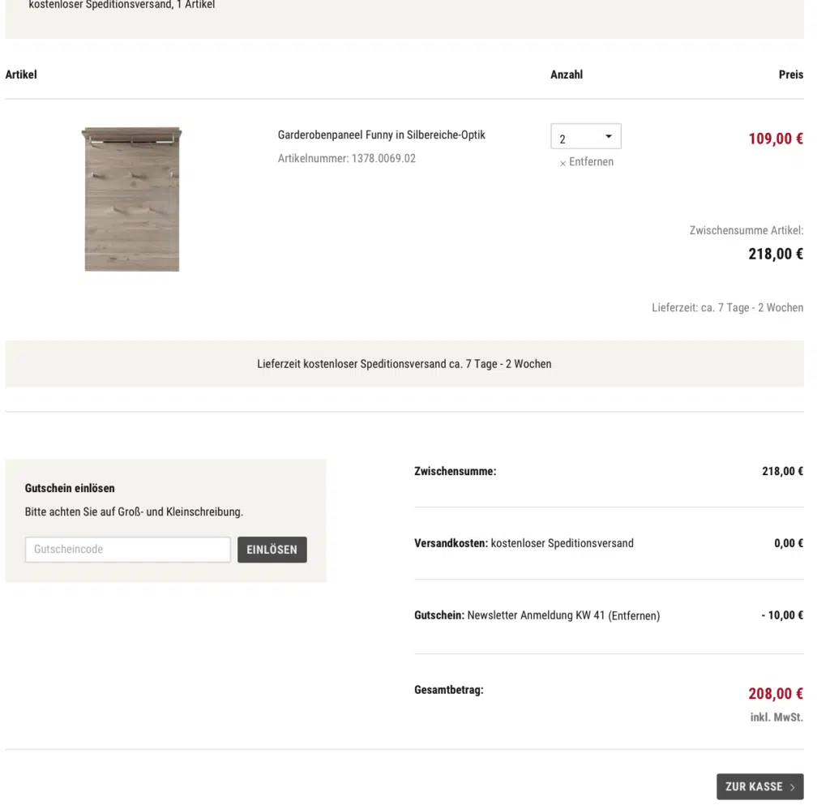Focus the Gutscheincode input field
This screenshot has width=830, height=805.
(x=128, y=550)
